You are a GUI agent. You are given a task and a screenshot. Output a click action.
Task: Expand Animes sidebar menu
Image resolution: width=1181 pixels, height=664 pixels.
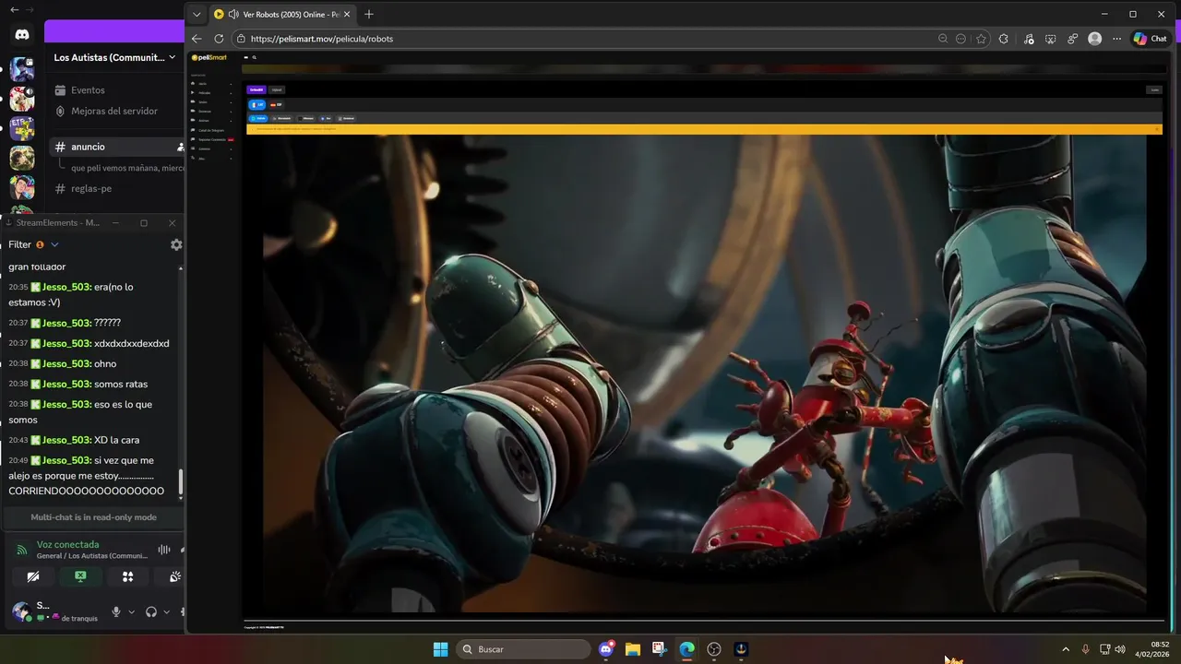click(211, 120)
